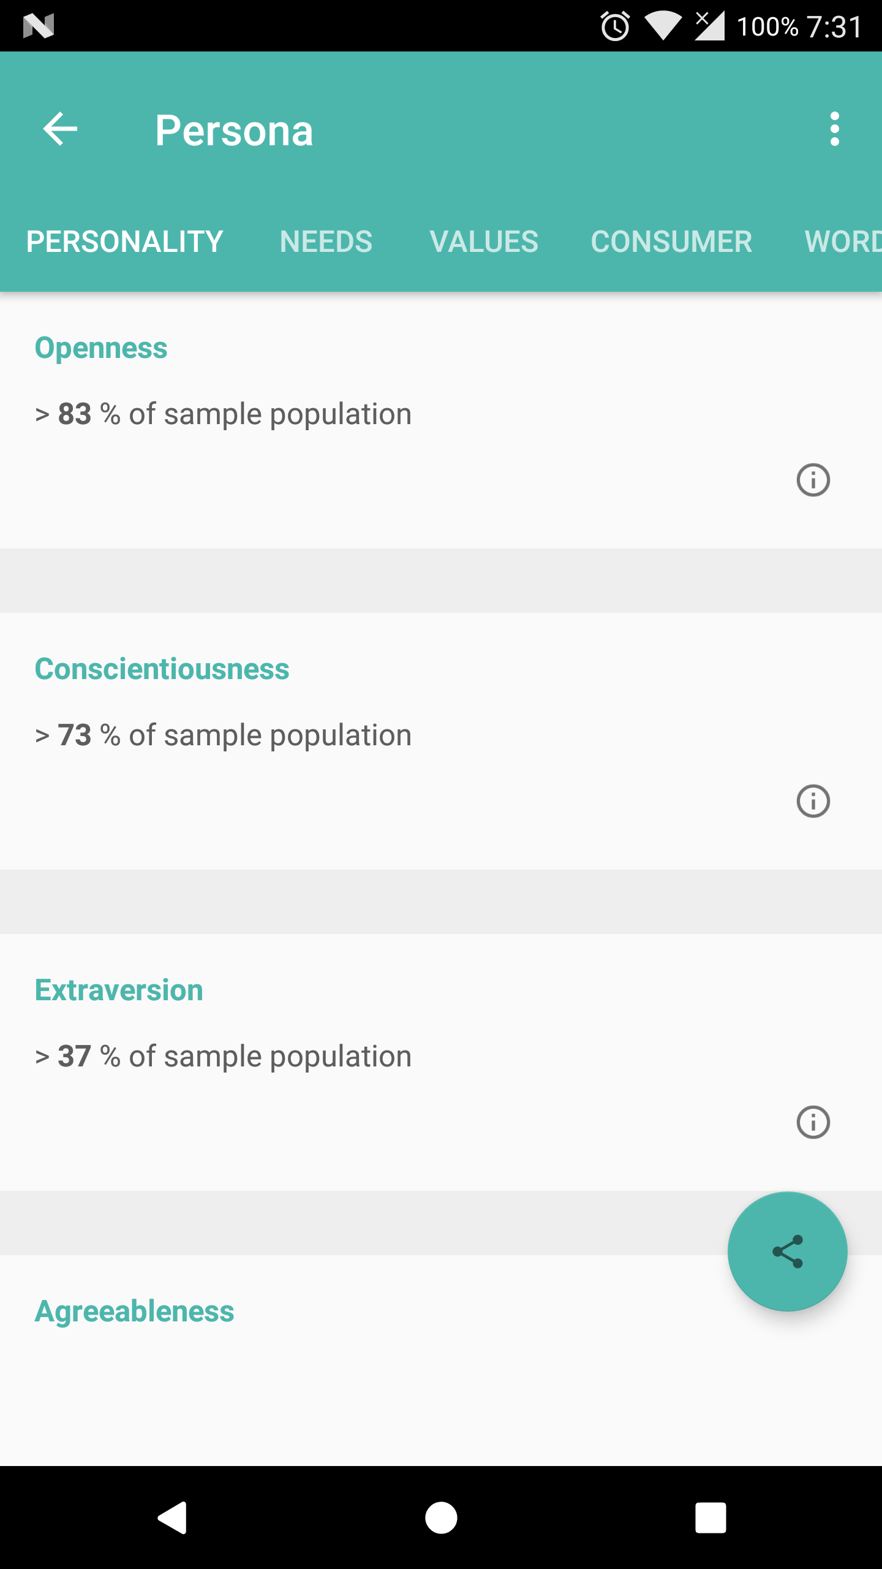
Task: Tap the Extraversion info icon
Action: tap(813, 1122)
